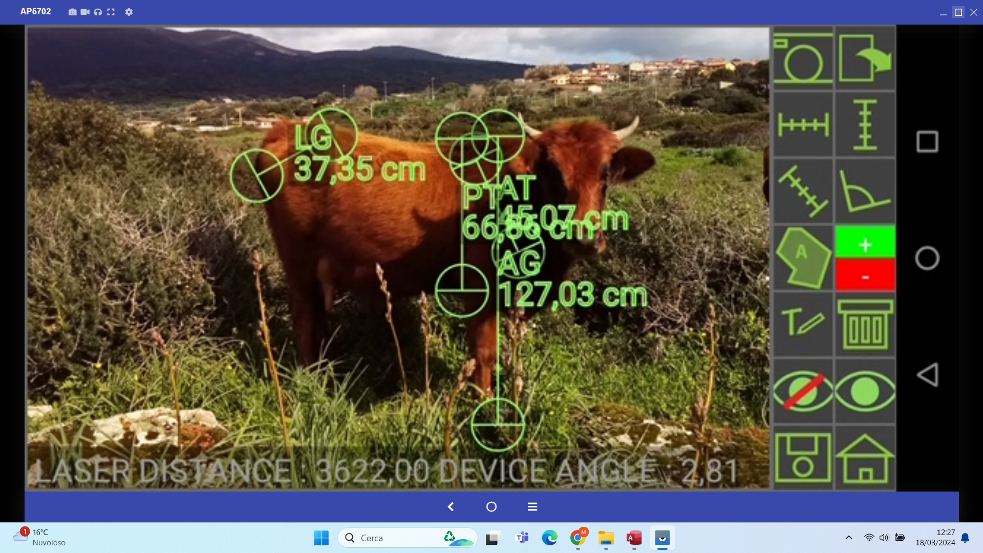Save measurements with the floppy disk icon
The height and width of the screenshot is (553, 983).
[x=803, y=458]
